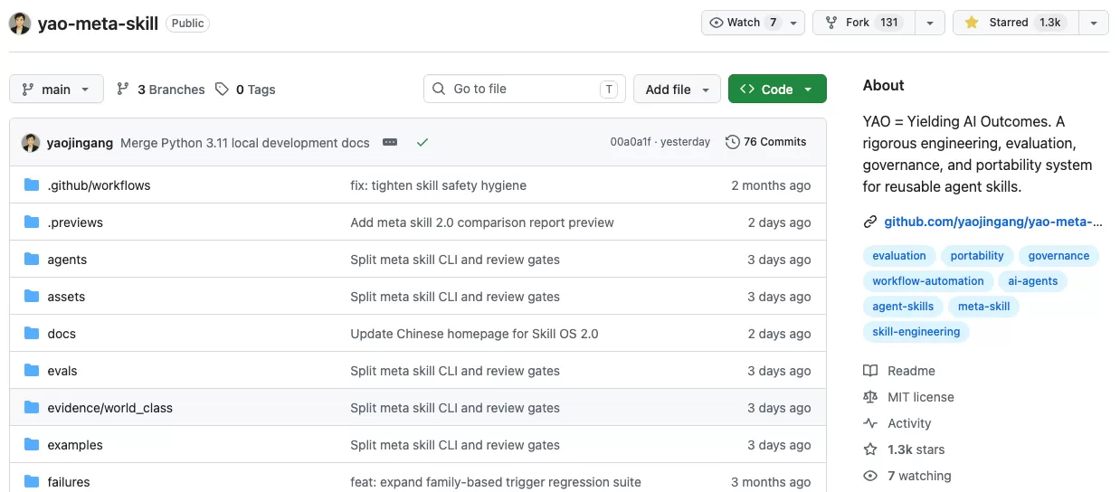Open yaojingang author link in commit bar
This screenshot has height=492, width=1120.
pyautogui.click(x=81, y=142)
